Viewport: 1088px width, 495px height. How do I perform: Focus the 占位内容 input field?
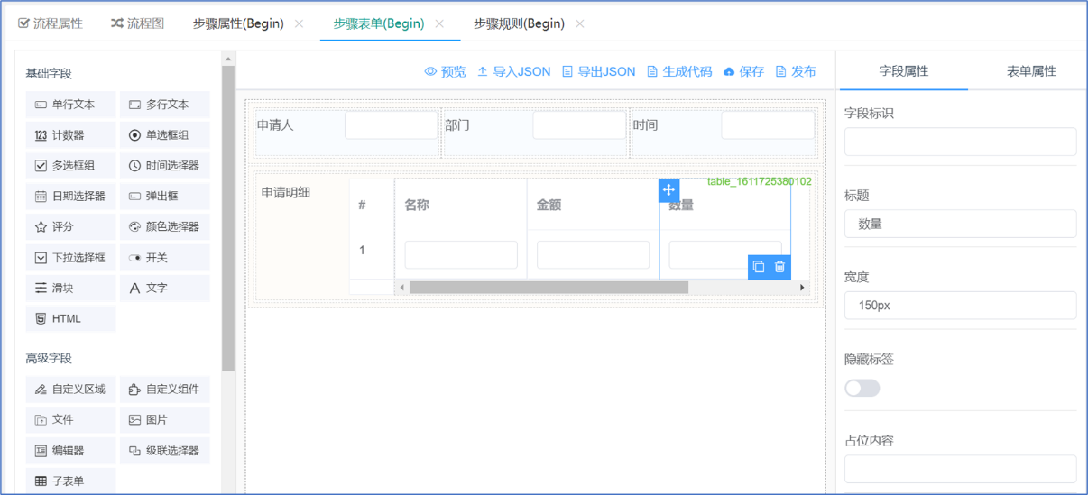(x=960, y=470)
